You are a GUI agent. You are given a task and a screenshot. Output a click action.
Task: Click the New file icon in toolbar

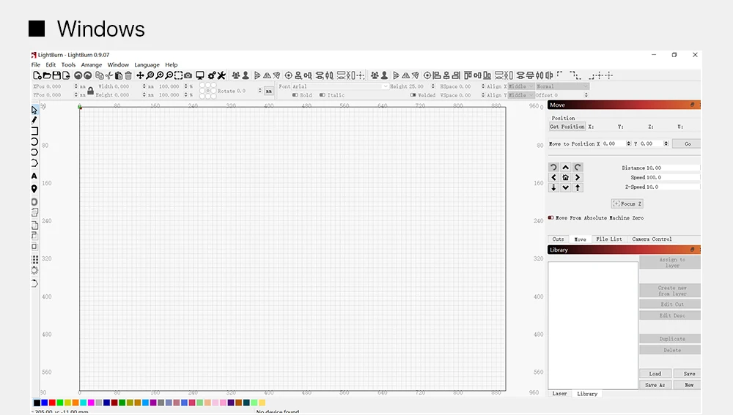[x=37, y=75]
